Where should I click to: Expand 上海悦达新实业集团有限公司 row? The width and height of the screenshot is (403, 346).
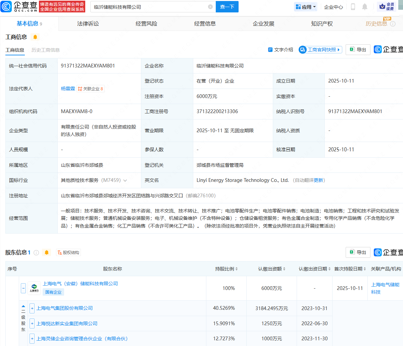tap(32, 324)
